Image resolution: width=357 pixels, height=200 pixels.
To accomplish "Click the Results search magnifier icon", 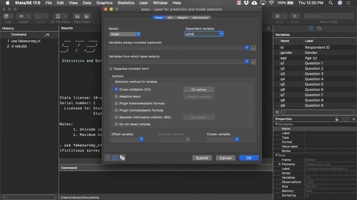I will pyautogui.click(x=269, y=28).
